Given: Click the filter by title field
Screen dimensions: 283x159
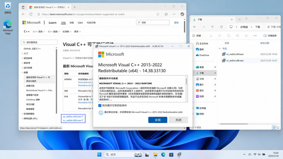Looking at the screenshot, I should click(39, 42).
